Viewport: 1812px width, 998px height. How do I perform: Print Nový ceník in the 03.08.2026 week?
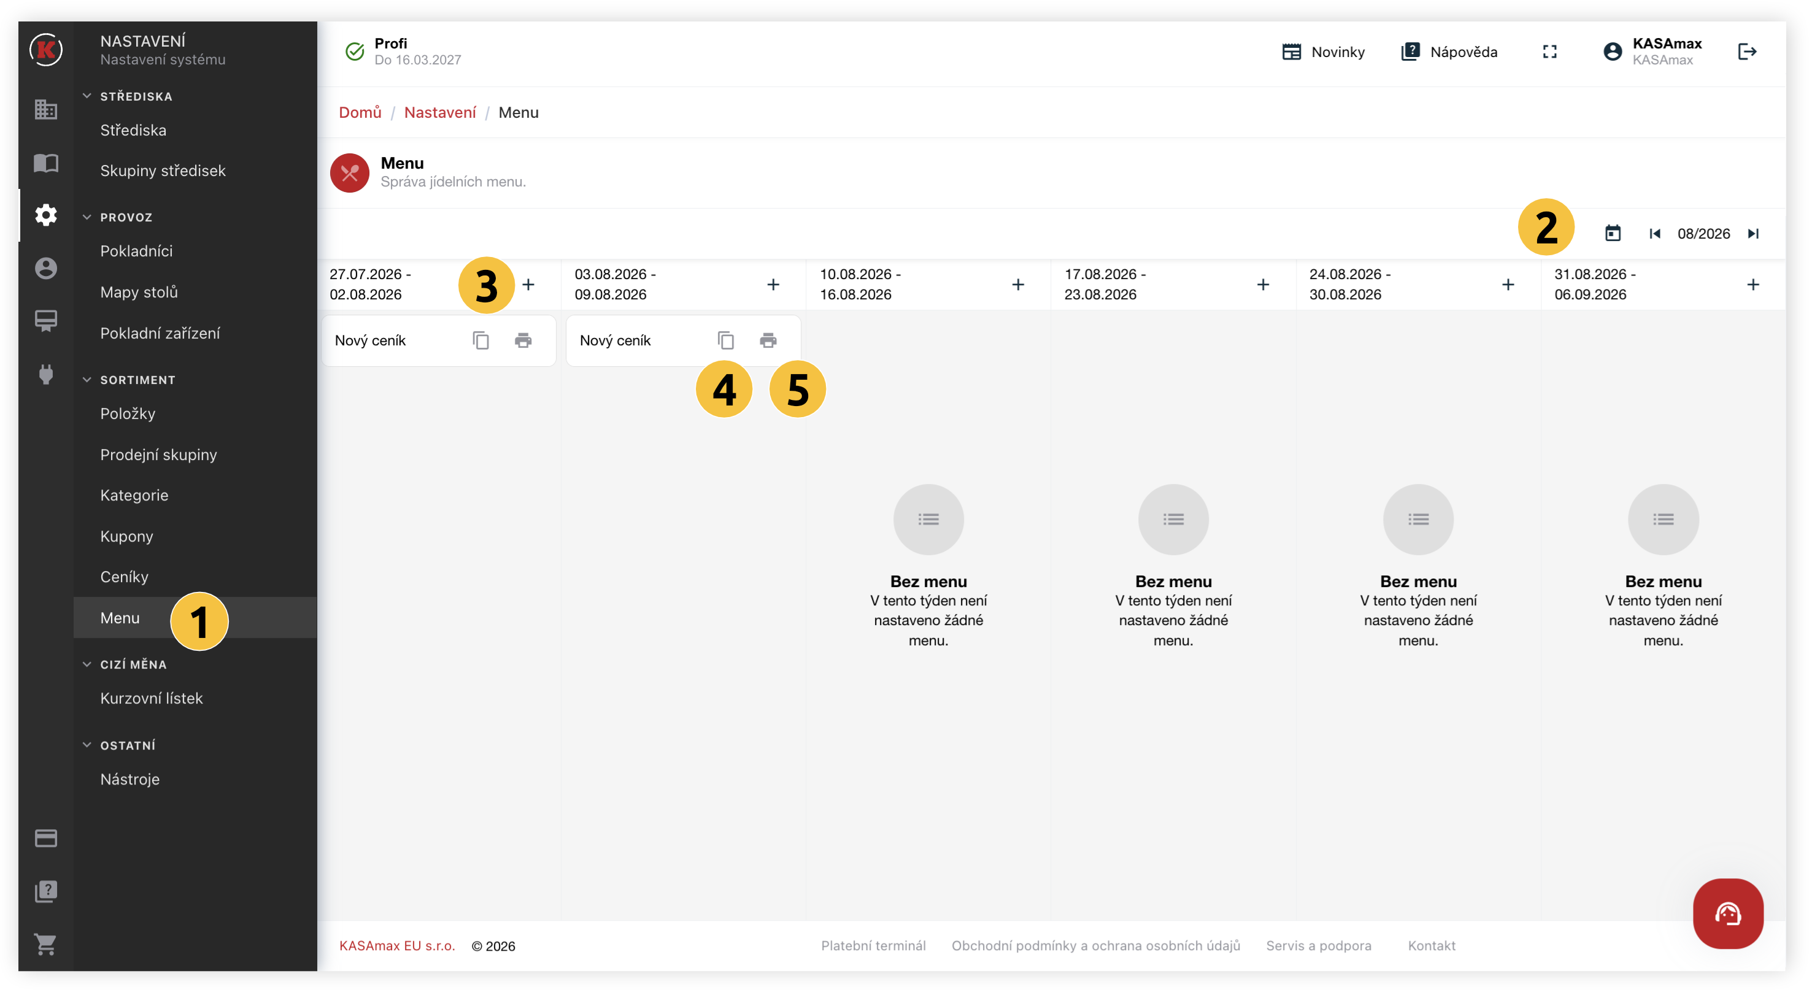(x=768, y=340)
